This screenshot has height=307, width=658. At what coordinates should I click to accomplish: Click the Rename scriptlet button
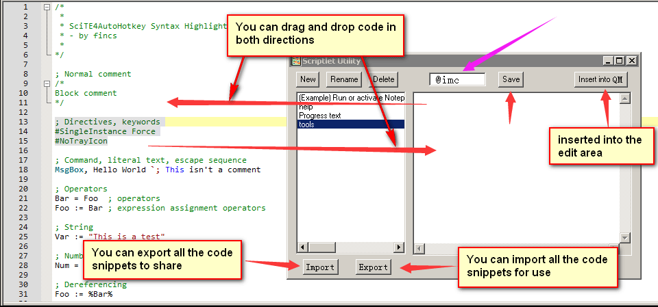coord(344,79)
